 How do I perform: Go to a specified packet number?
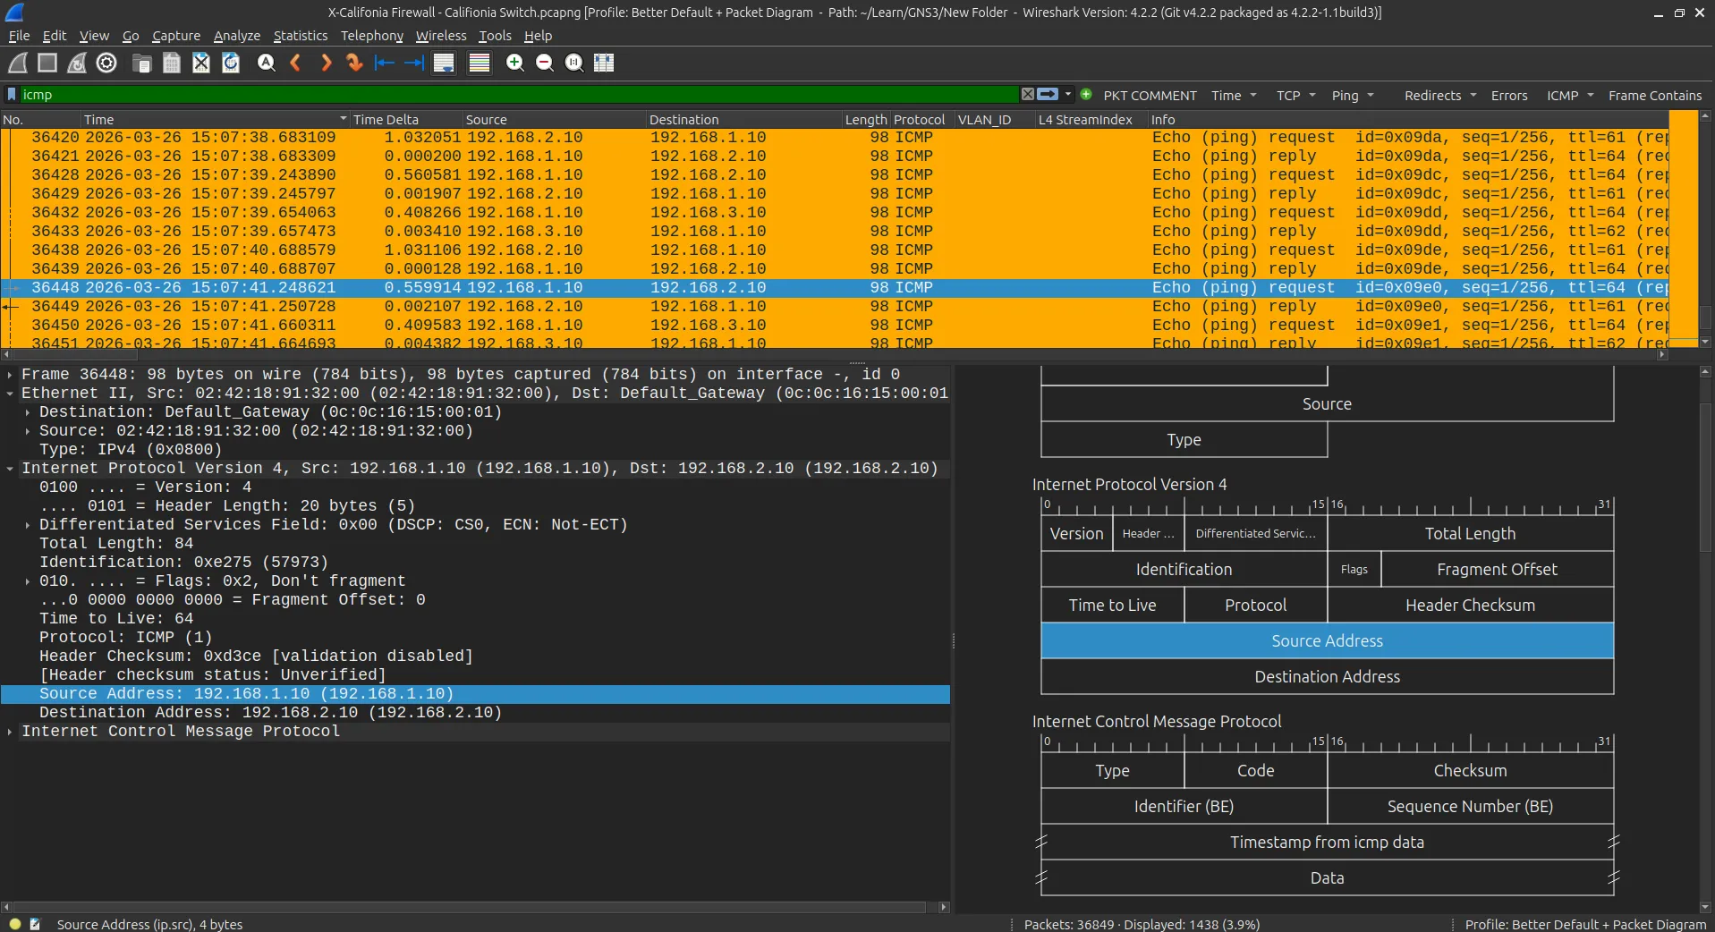pos(355,63)
